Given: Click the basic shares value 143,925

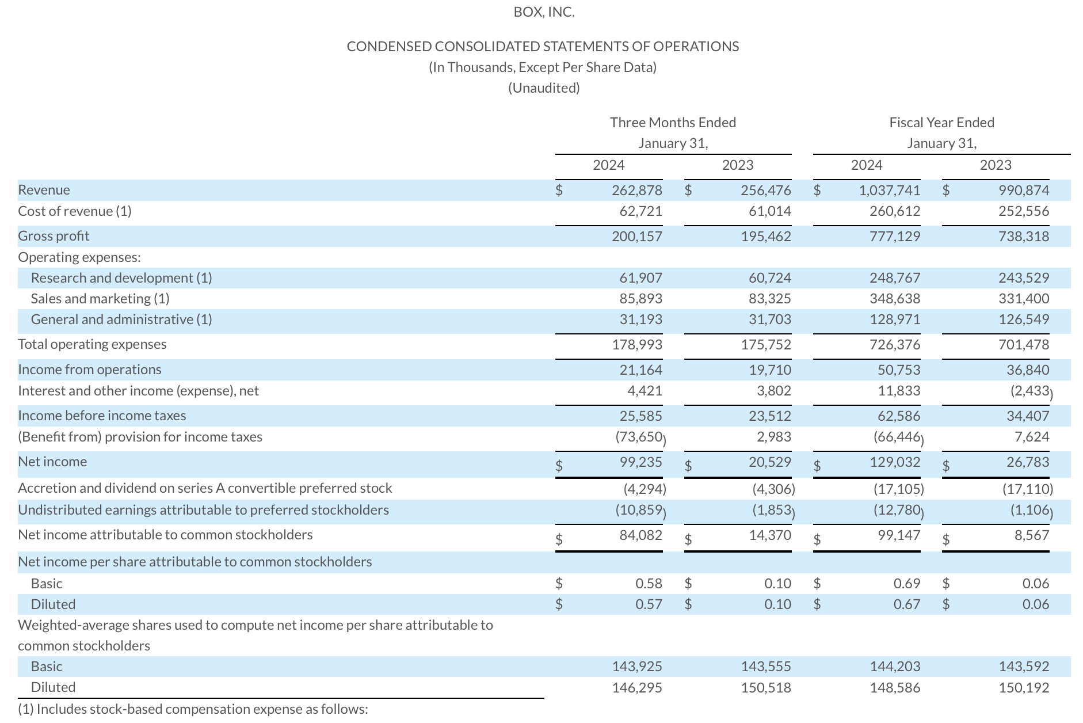Looking at the screenshot, I should tap(637, 667).
